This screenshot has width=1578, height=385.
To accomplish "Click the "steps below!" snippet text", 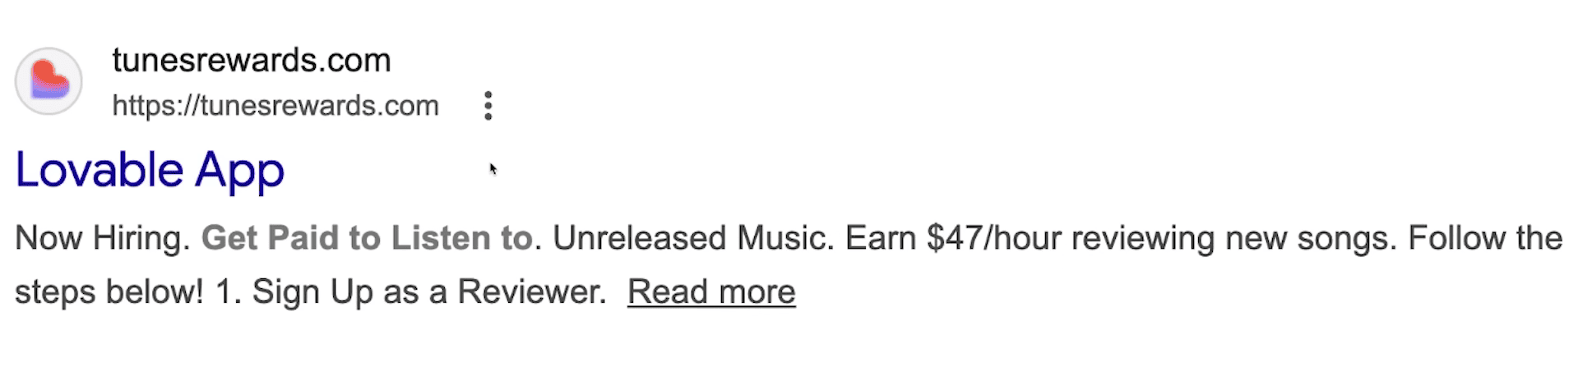I will [109, 292].
